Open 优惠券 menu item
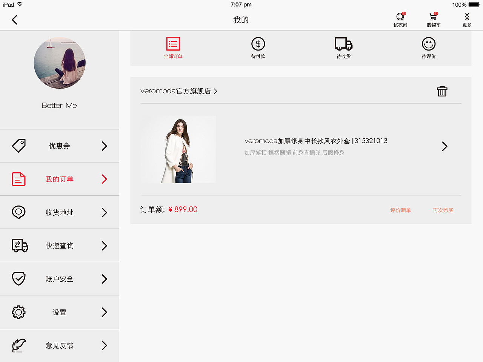Viewport: 483px width, 362px height. (x=60, y=146)
